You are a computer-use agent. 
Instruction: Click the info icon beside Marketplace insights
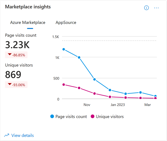pos(146,8)
